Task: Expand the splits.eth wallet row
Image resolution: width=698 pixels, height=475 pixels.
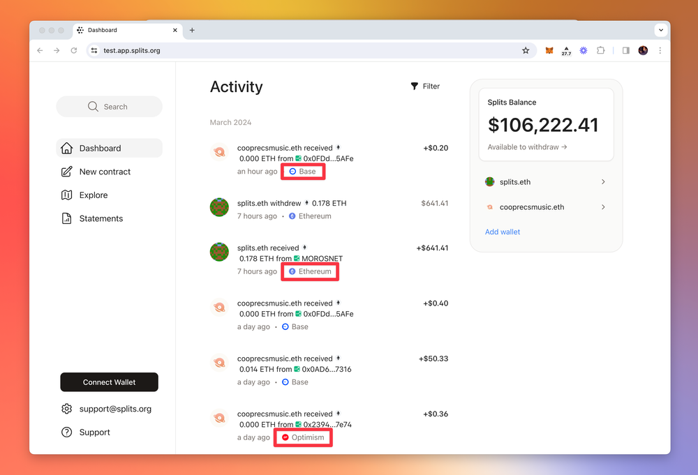Action: (x=603, y=181)
